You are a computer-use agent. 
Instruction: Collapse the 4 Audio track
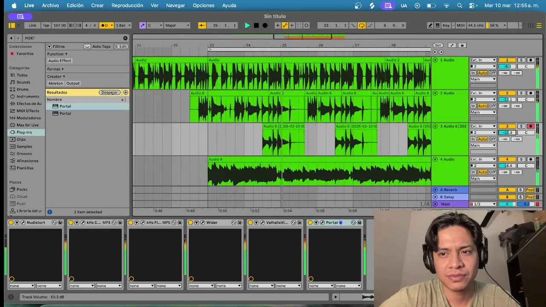tap(435, 159)
